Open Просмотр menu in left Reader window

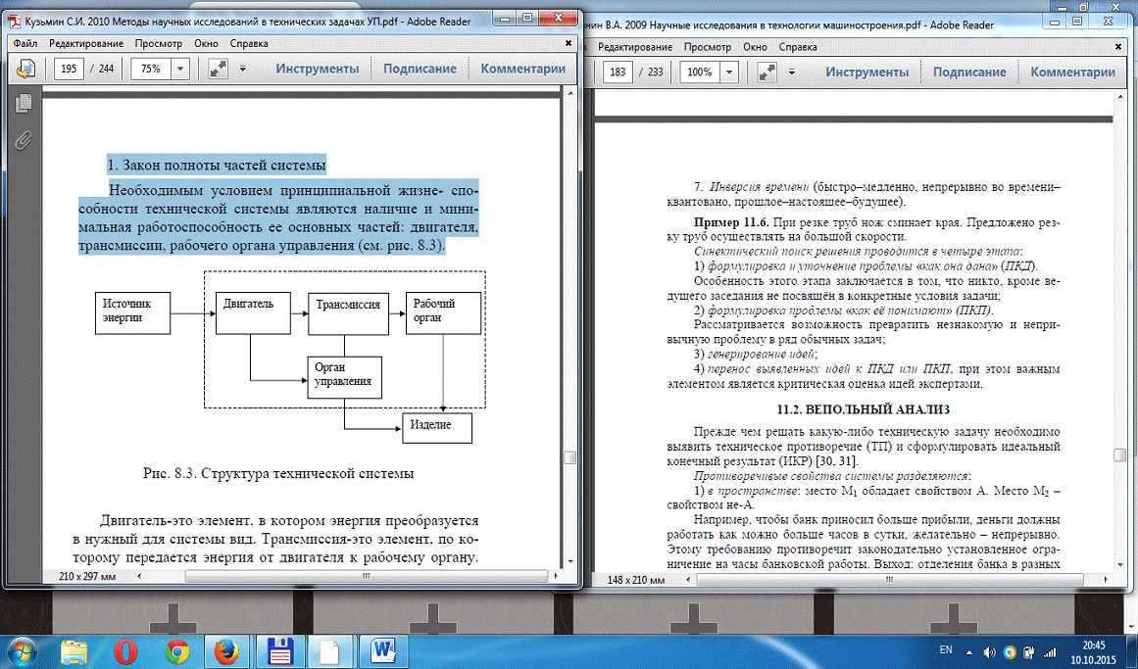(x=158, y=43)
